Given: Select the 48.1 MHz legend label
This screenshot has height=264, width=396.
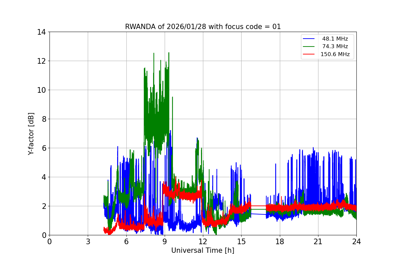Looking at the screenshot, I should click(x=335, y=39).
